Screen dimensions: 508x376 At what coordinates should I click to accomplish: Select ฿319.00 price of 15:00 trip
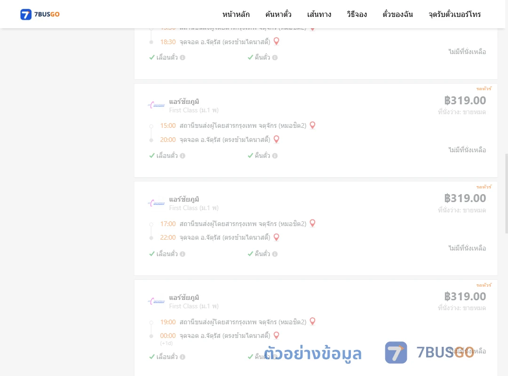465,101
